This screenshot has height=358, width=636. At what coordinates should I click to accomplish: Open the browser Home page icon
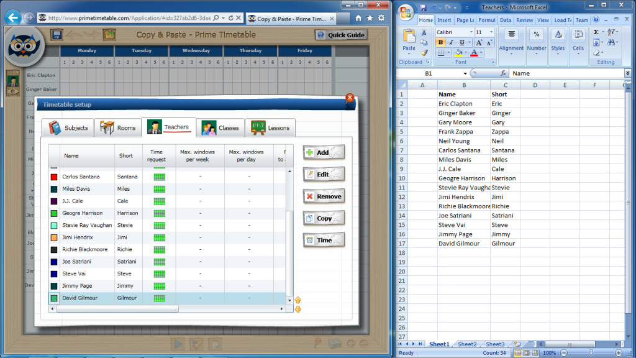click(358, 18)
